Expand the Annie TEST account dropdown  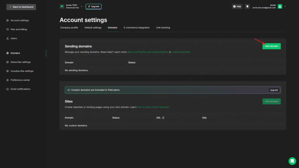(x=81, y=6)
